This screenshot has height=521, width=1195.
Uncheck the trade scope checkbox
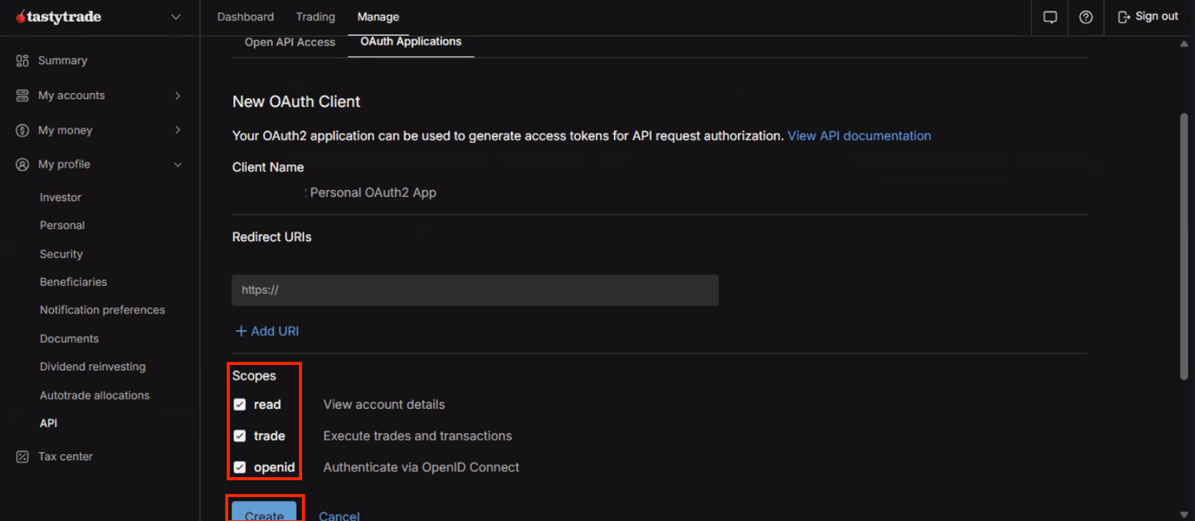click(240, 436)
